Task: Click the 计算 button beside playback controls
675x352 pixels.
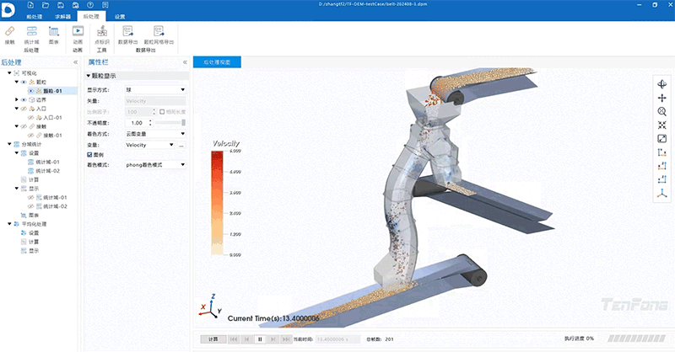Action: coord(212,339)
